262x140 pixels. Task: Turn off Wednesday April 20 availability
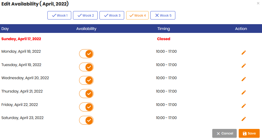[x=86, y=80]
